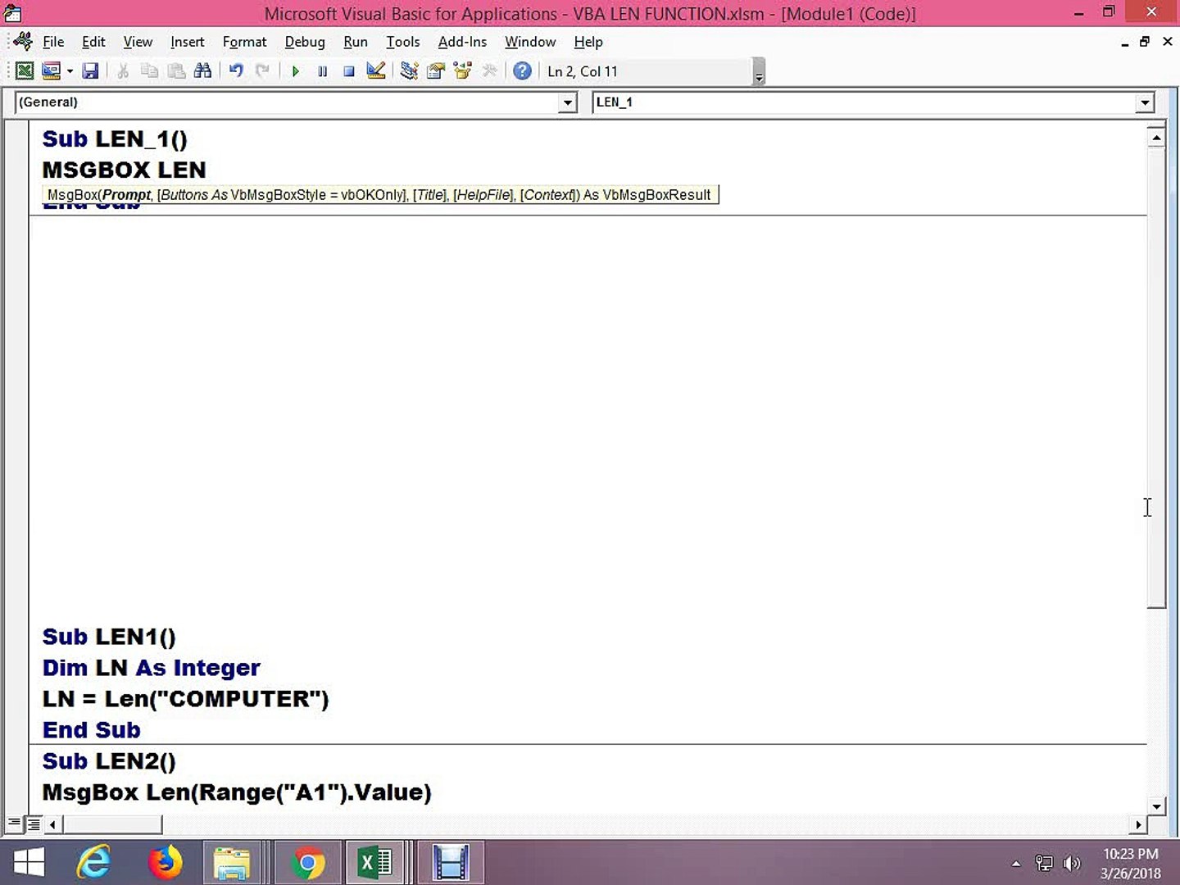This screenshot has width=1180, height=885.
Task: Click the Insert UserForm toolbar icon
Action: (51, 71)
